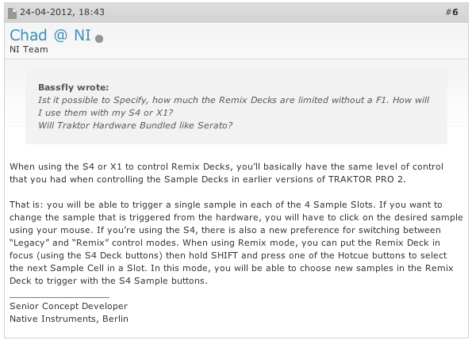
Task: Click the gray offline status dot
Action: click(x=99, y=39)
